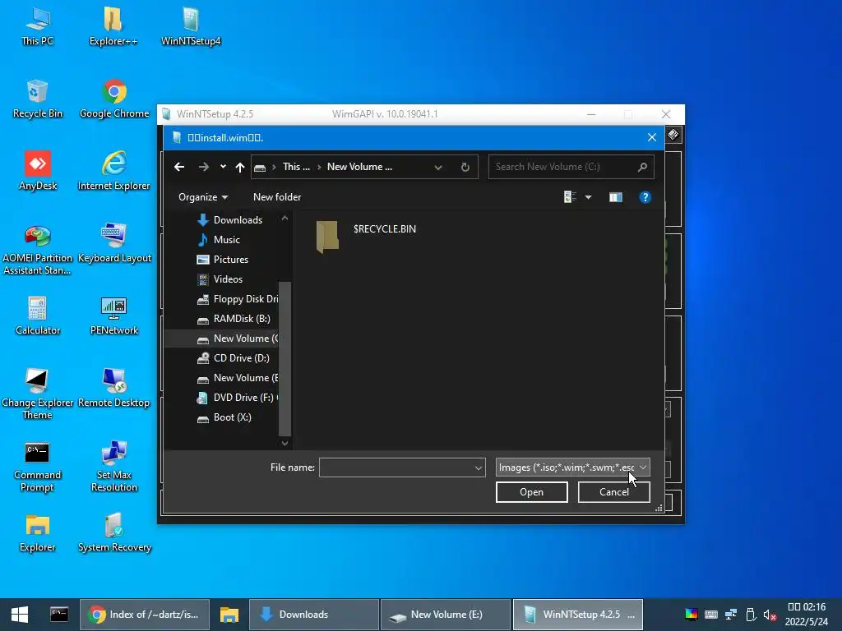Screen dimensions: 842x631
Task: Click the change view icon
Action: click(x=571, y=197)
